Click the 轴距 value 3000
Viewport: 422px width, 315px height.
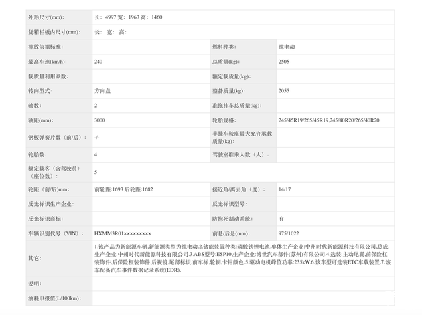tap(100, 120)
